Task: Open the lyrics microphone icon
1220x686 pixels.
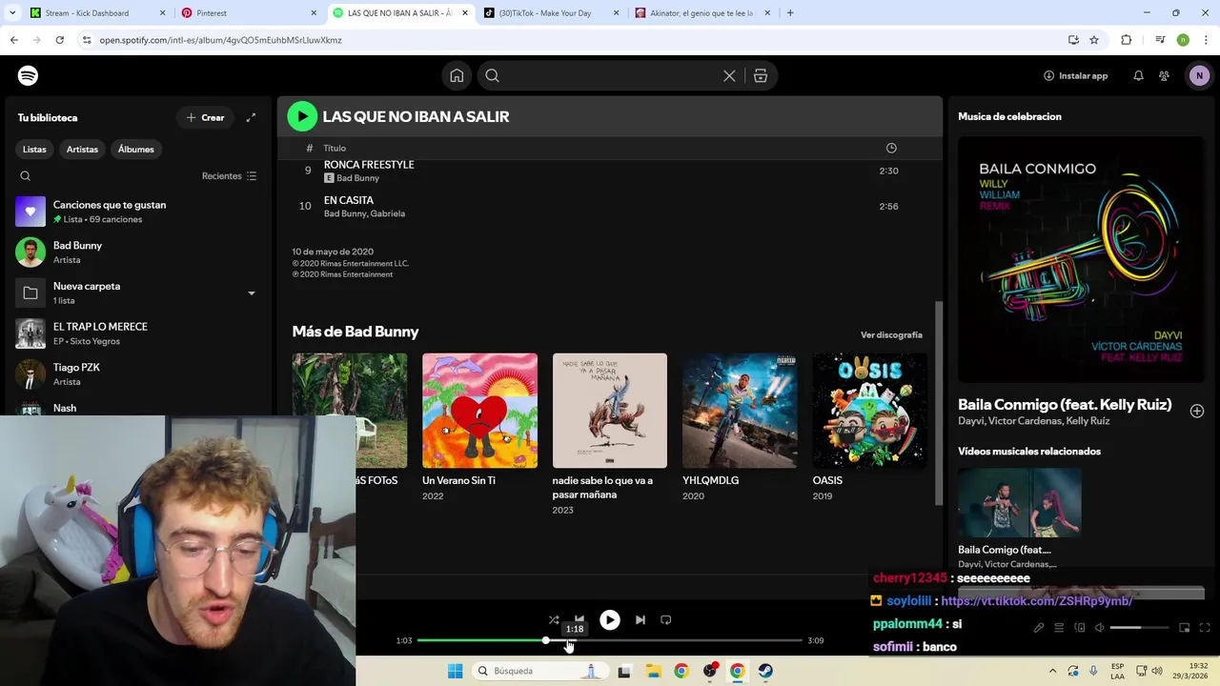Action: pos(1039,628)
